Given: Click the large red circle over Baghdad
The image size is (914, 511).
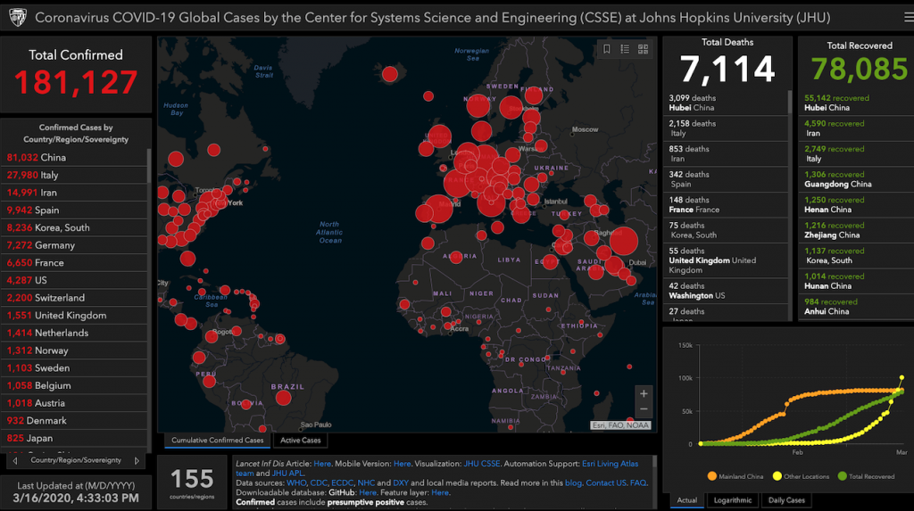Looking at the screenshot, I should (623, 241).
